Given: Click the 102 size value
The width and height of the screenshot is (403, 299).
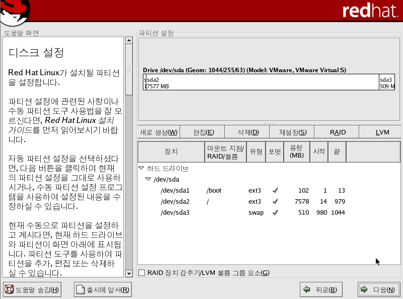Looking at the screenshot, I should click(x=303, y=190).
